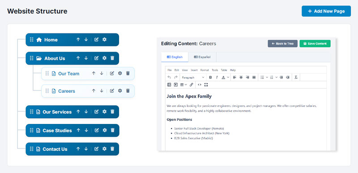
Task: Toggle bold formatting in the editor
Action: coord(210,78)
